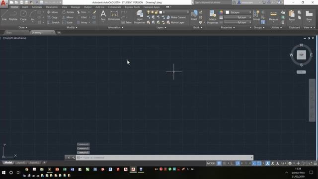This screenshot has height=179, width=318.
Task: Expand the Properties panel
Action: [x=228, y=27]
